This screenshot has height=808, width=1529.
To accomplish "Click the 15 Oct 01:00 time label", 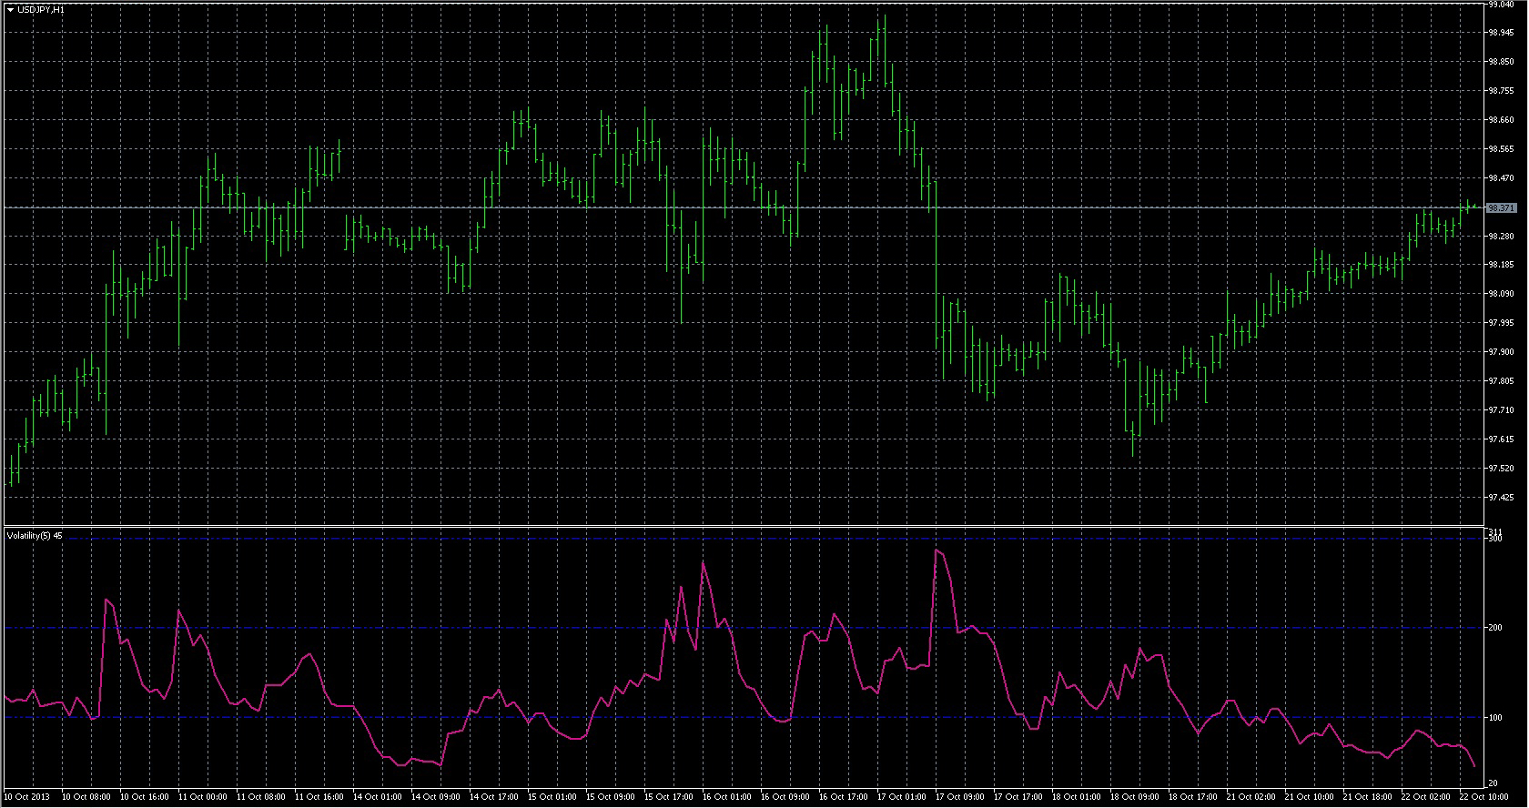I will (552, 797).
